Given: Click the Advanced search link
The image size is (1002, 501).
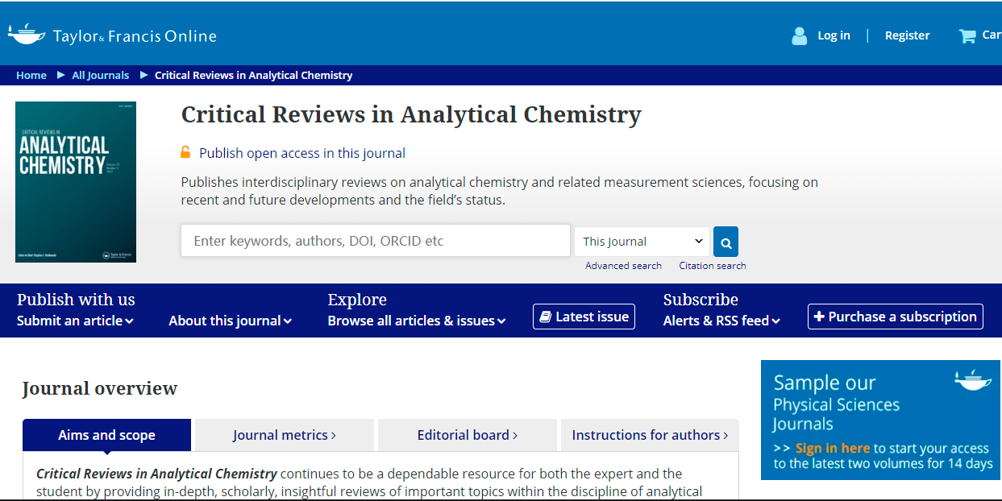Looking at the screenshot, I should (623, 266).
